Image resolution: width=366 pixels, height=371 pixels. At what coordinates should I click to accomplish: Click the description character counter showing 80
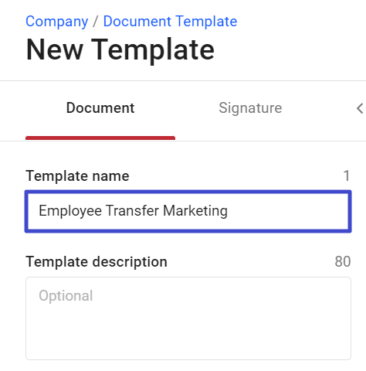coord(343,262)
